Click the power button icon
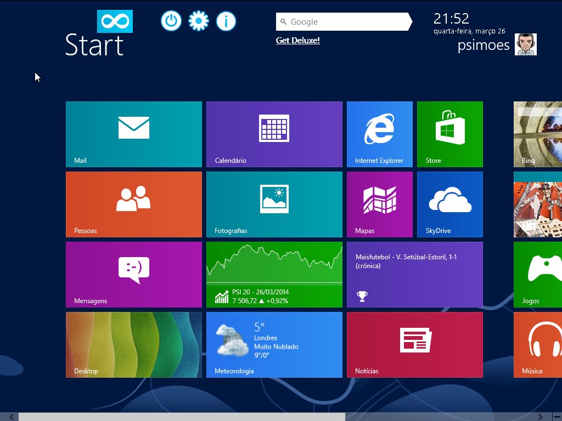562x421 pixels. 171,21
